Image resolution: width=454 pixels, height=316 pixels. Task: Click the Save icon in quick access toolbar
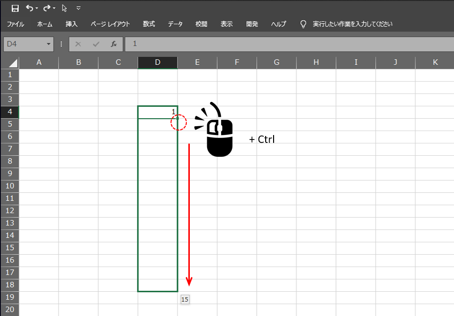pyautogui.click(x=15, y=8)
